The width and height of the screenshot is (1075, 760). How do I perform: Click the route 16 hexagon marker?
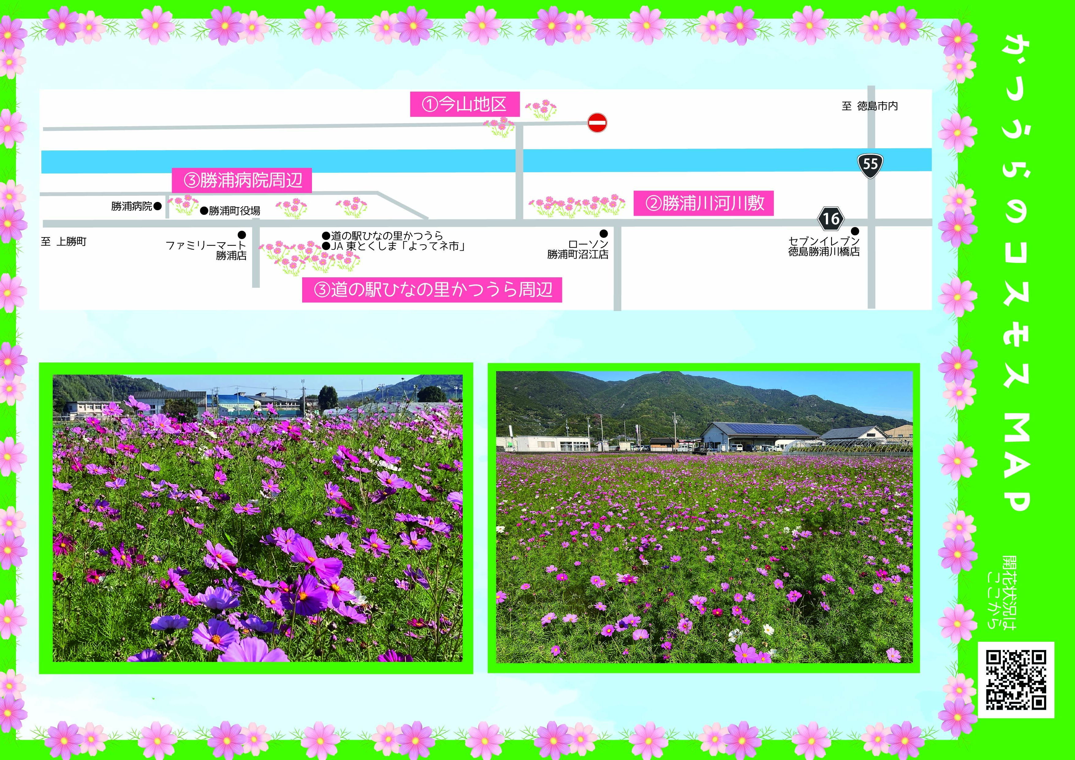(x=831, y=218)
